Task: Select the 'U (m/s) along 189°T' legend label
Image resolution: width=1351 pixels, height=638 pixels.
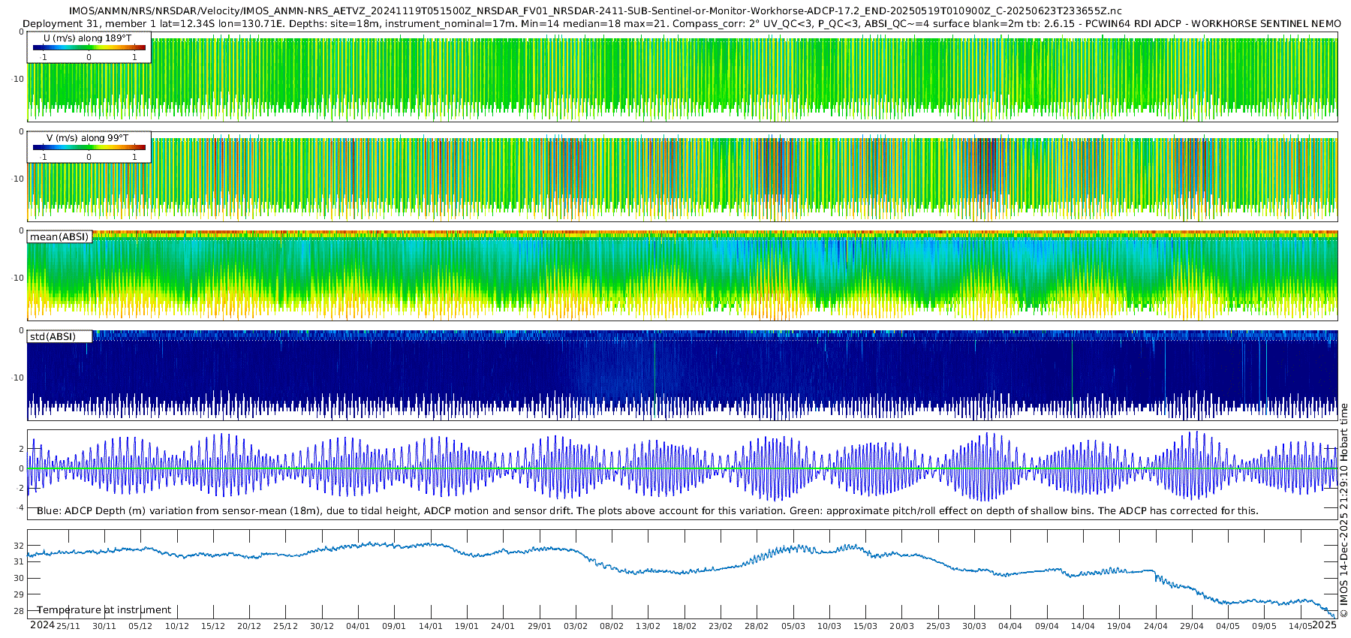Action: (87, 38)
